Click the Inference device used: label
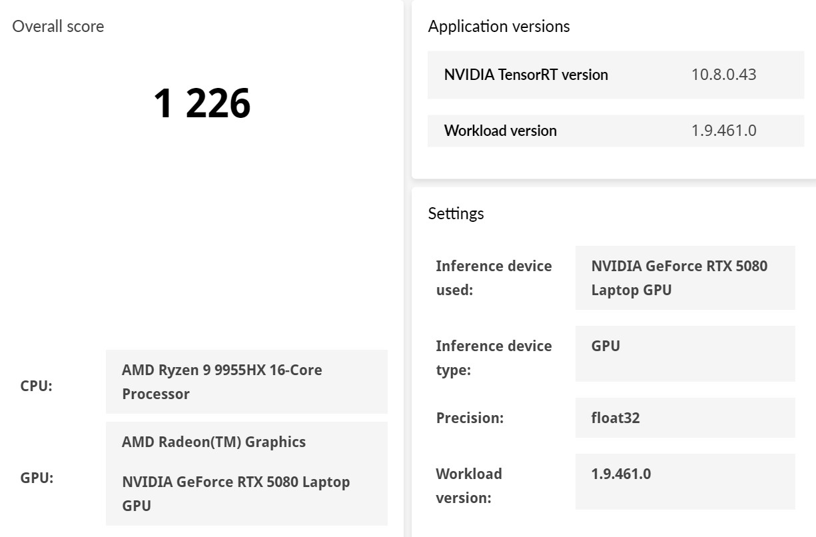This screenshot has width=816, height=537. 494,278
